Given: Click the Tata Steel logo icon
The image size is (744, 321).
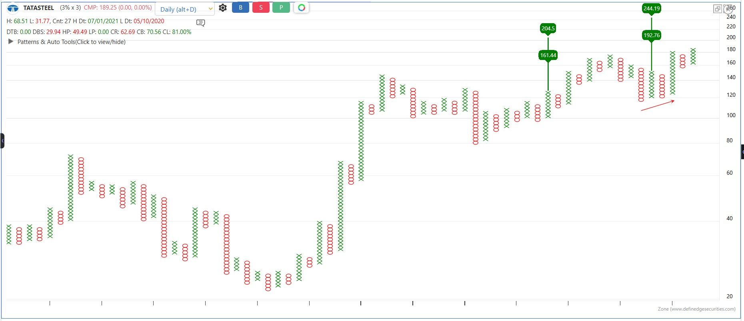Looking at the screenshot, I should (x=13, y=8).
